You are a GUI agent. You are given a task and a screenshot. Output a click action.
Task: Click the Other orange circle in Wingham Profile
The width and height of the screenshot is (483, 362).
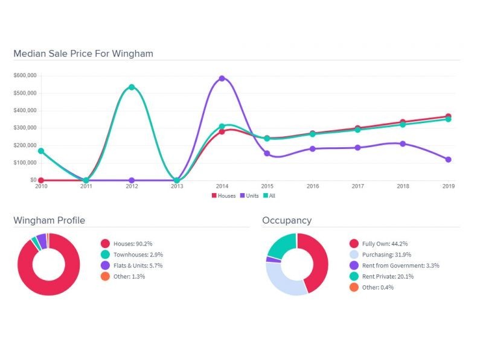[x=105, y=276]
